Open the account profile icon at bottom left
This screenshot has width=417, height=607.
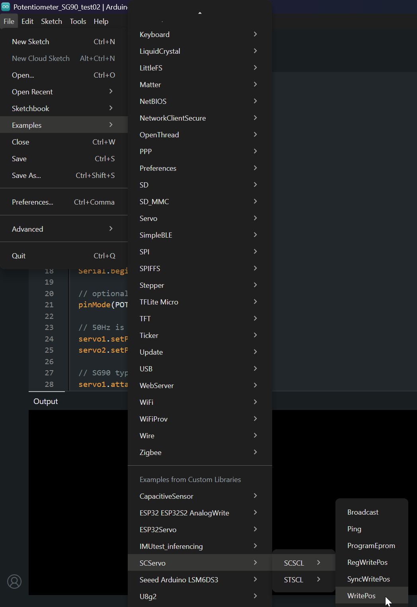pyautogui.click(x=14, y=582)
